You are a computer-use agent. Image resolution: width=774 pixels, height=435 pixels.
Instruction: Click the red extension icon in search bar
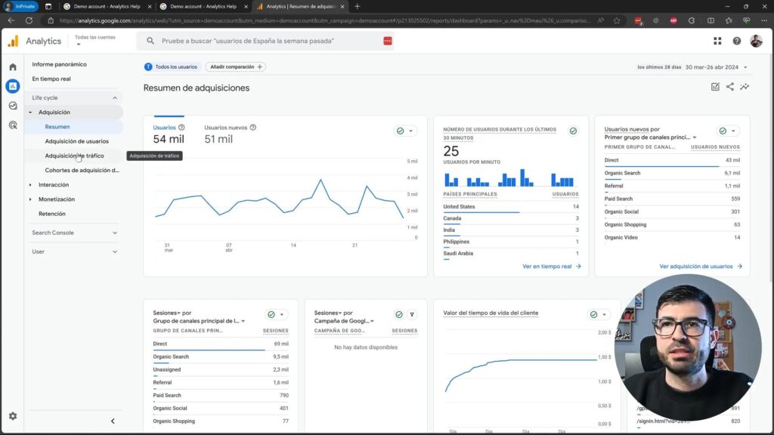tap(388, 41)
